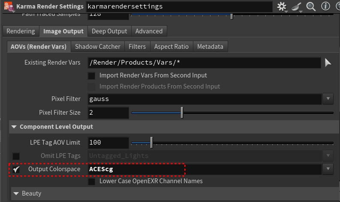Click the Existing Render Vars path field

click(x=204, y=63)
